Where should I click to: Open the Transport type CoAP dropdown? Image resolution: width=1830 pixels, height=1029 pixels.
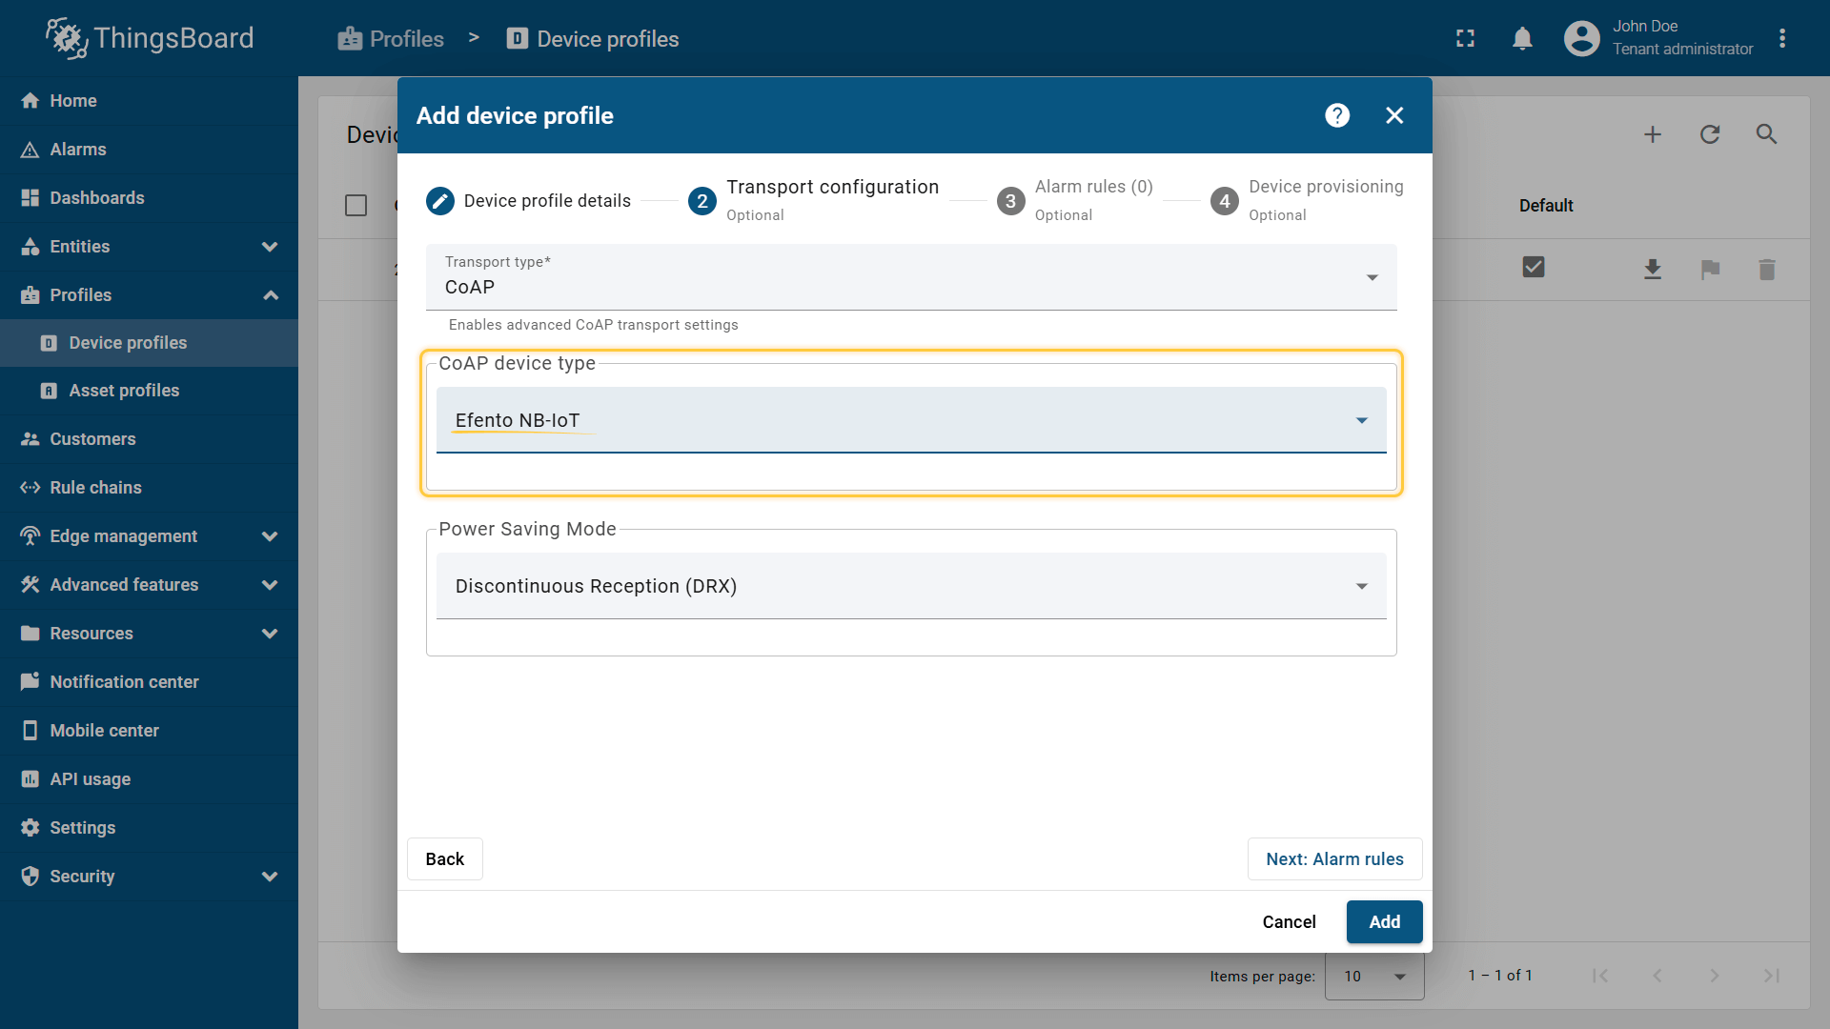pos(910,277)
